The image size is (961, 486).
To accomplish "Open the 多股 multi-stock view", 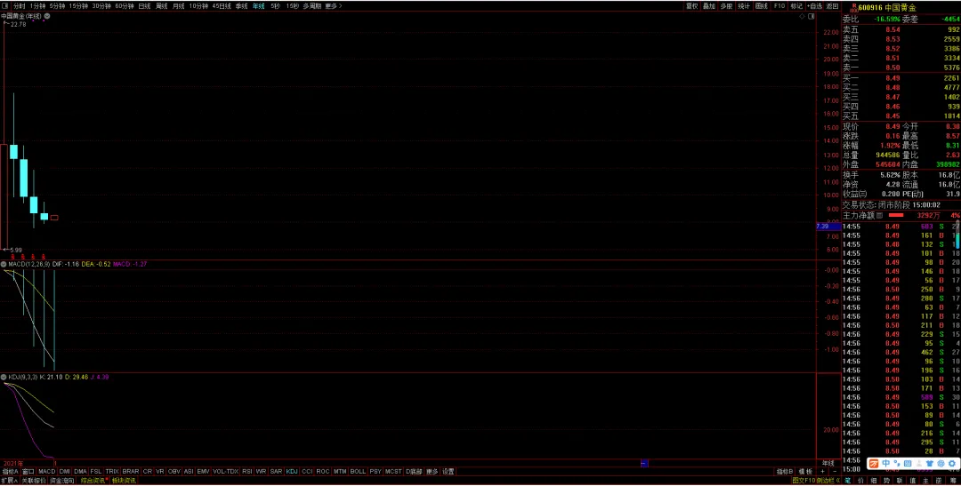I will click(726, 5).
